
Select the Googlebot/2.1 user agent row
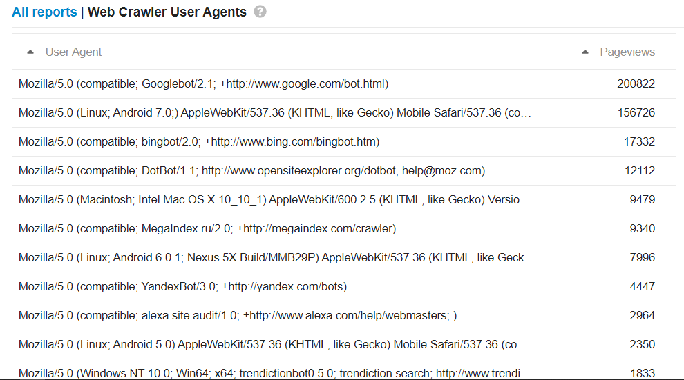[x=344, y=83]
